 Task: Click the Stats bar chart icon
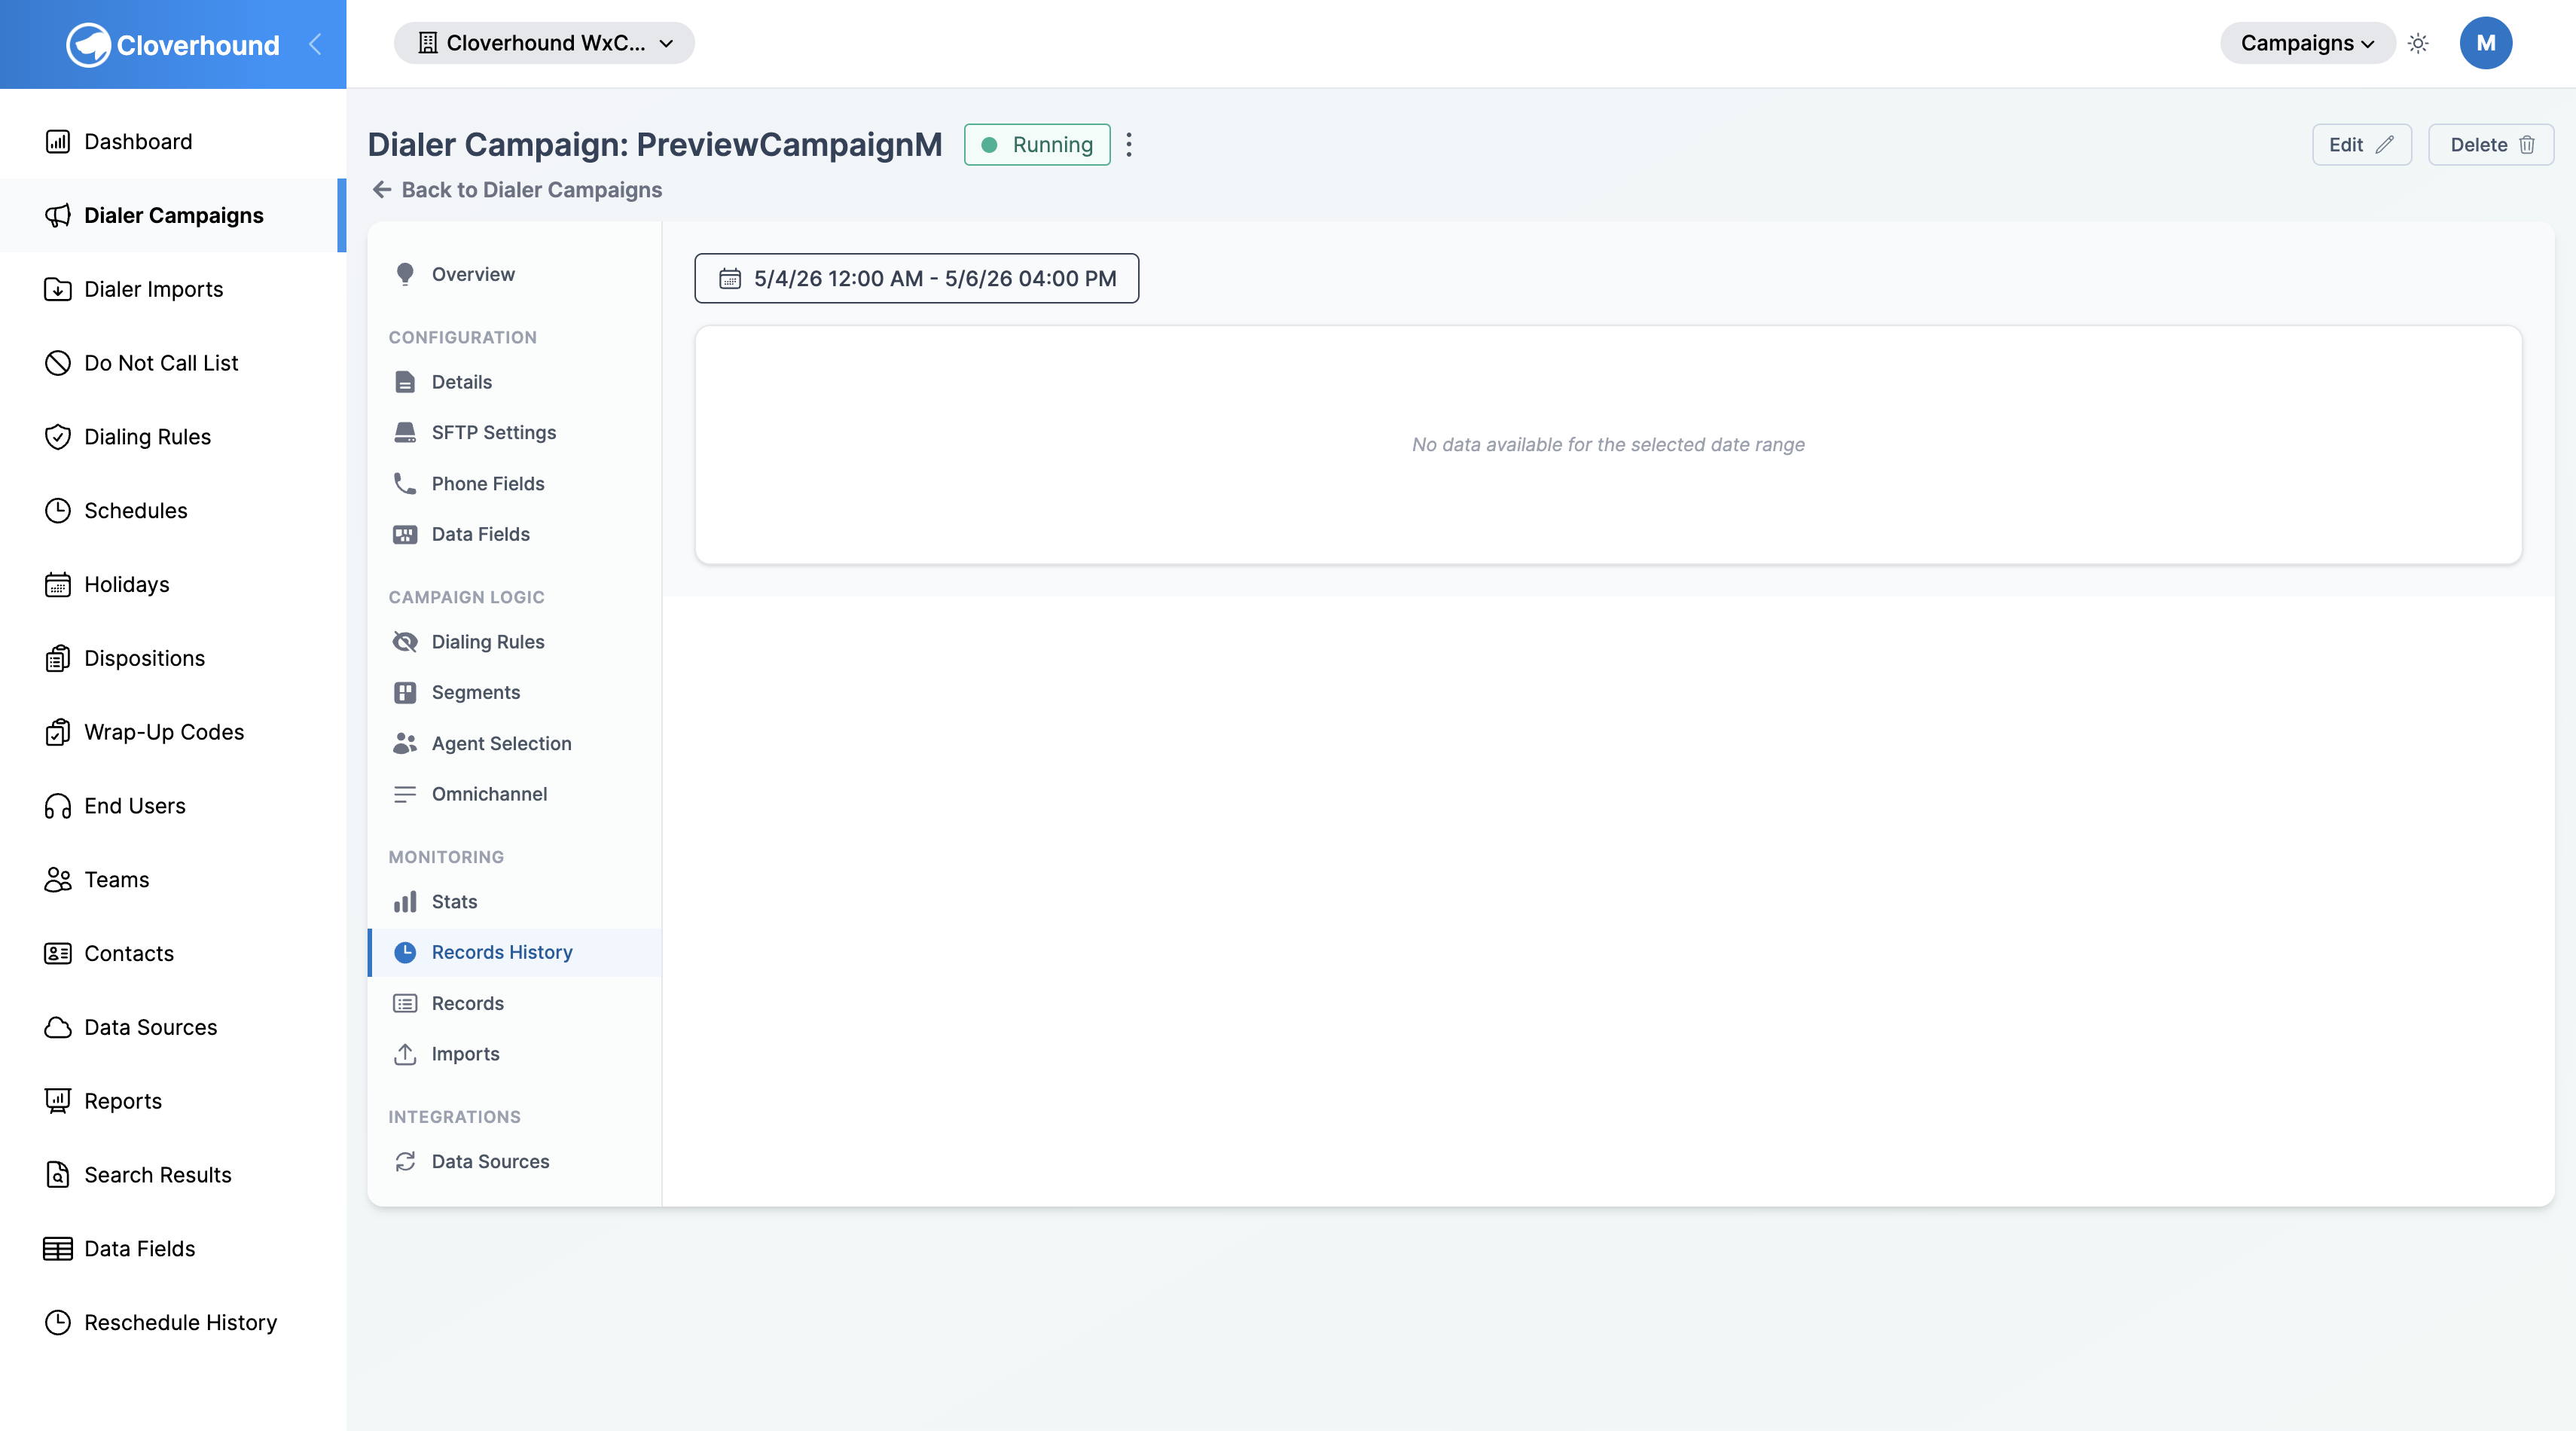[405, 902]
